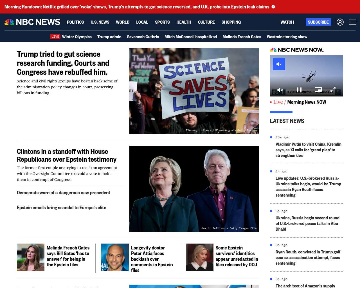Go to the Sports section
The width and height of the screenshot is (360, 288).
click(x=162, y=22)
